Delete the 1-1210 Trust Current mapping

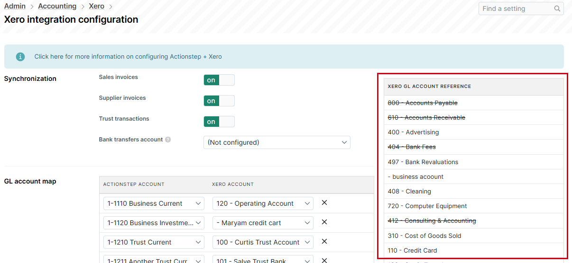[324, 242]
